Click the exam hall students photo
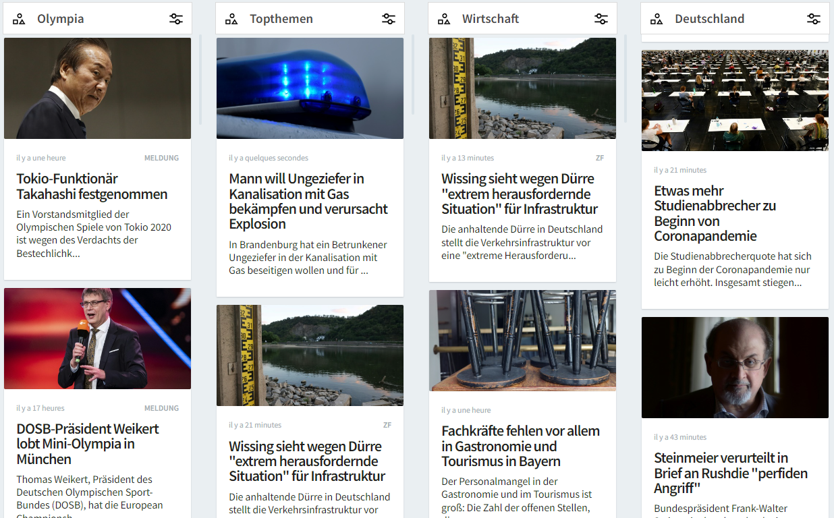834x518 pixels. (x=735, y=100)
